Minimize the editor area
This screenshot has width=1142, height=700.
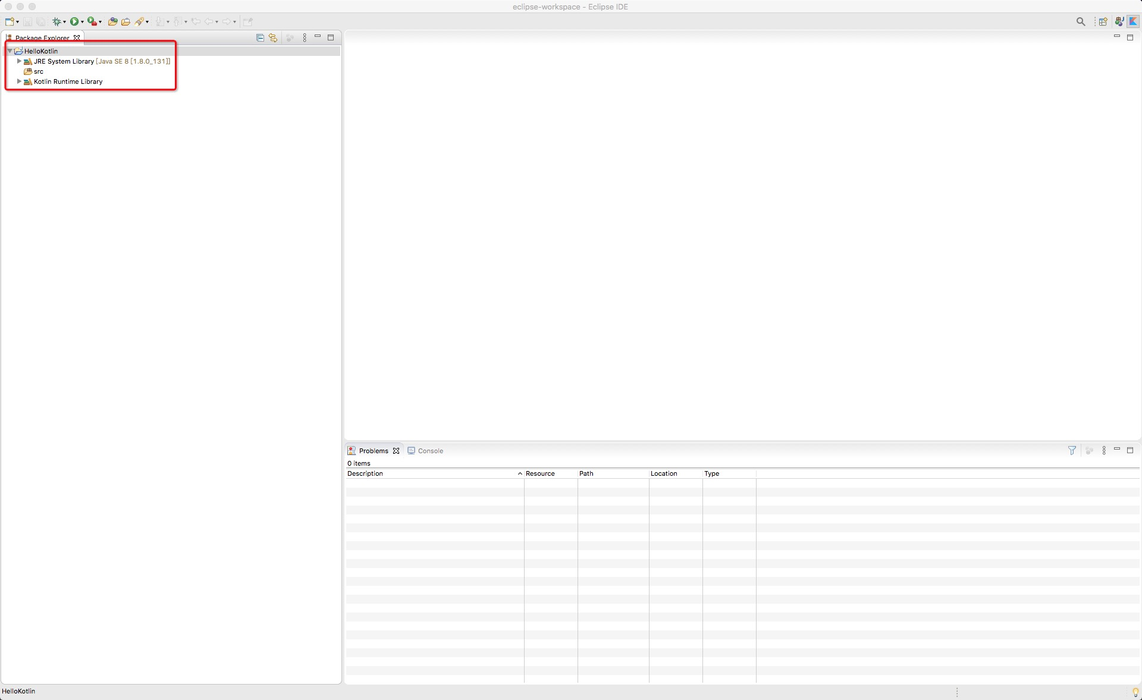[x=1117, y=37]
